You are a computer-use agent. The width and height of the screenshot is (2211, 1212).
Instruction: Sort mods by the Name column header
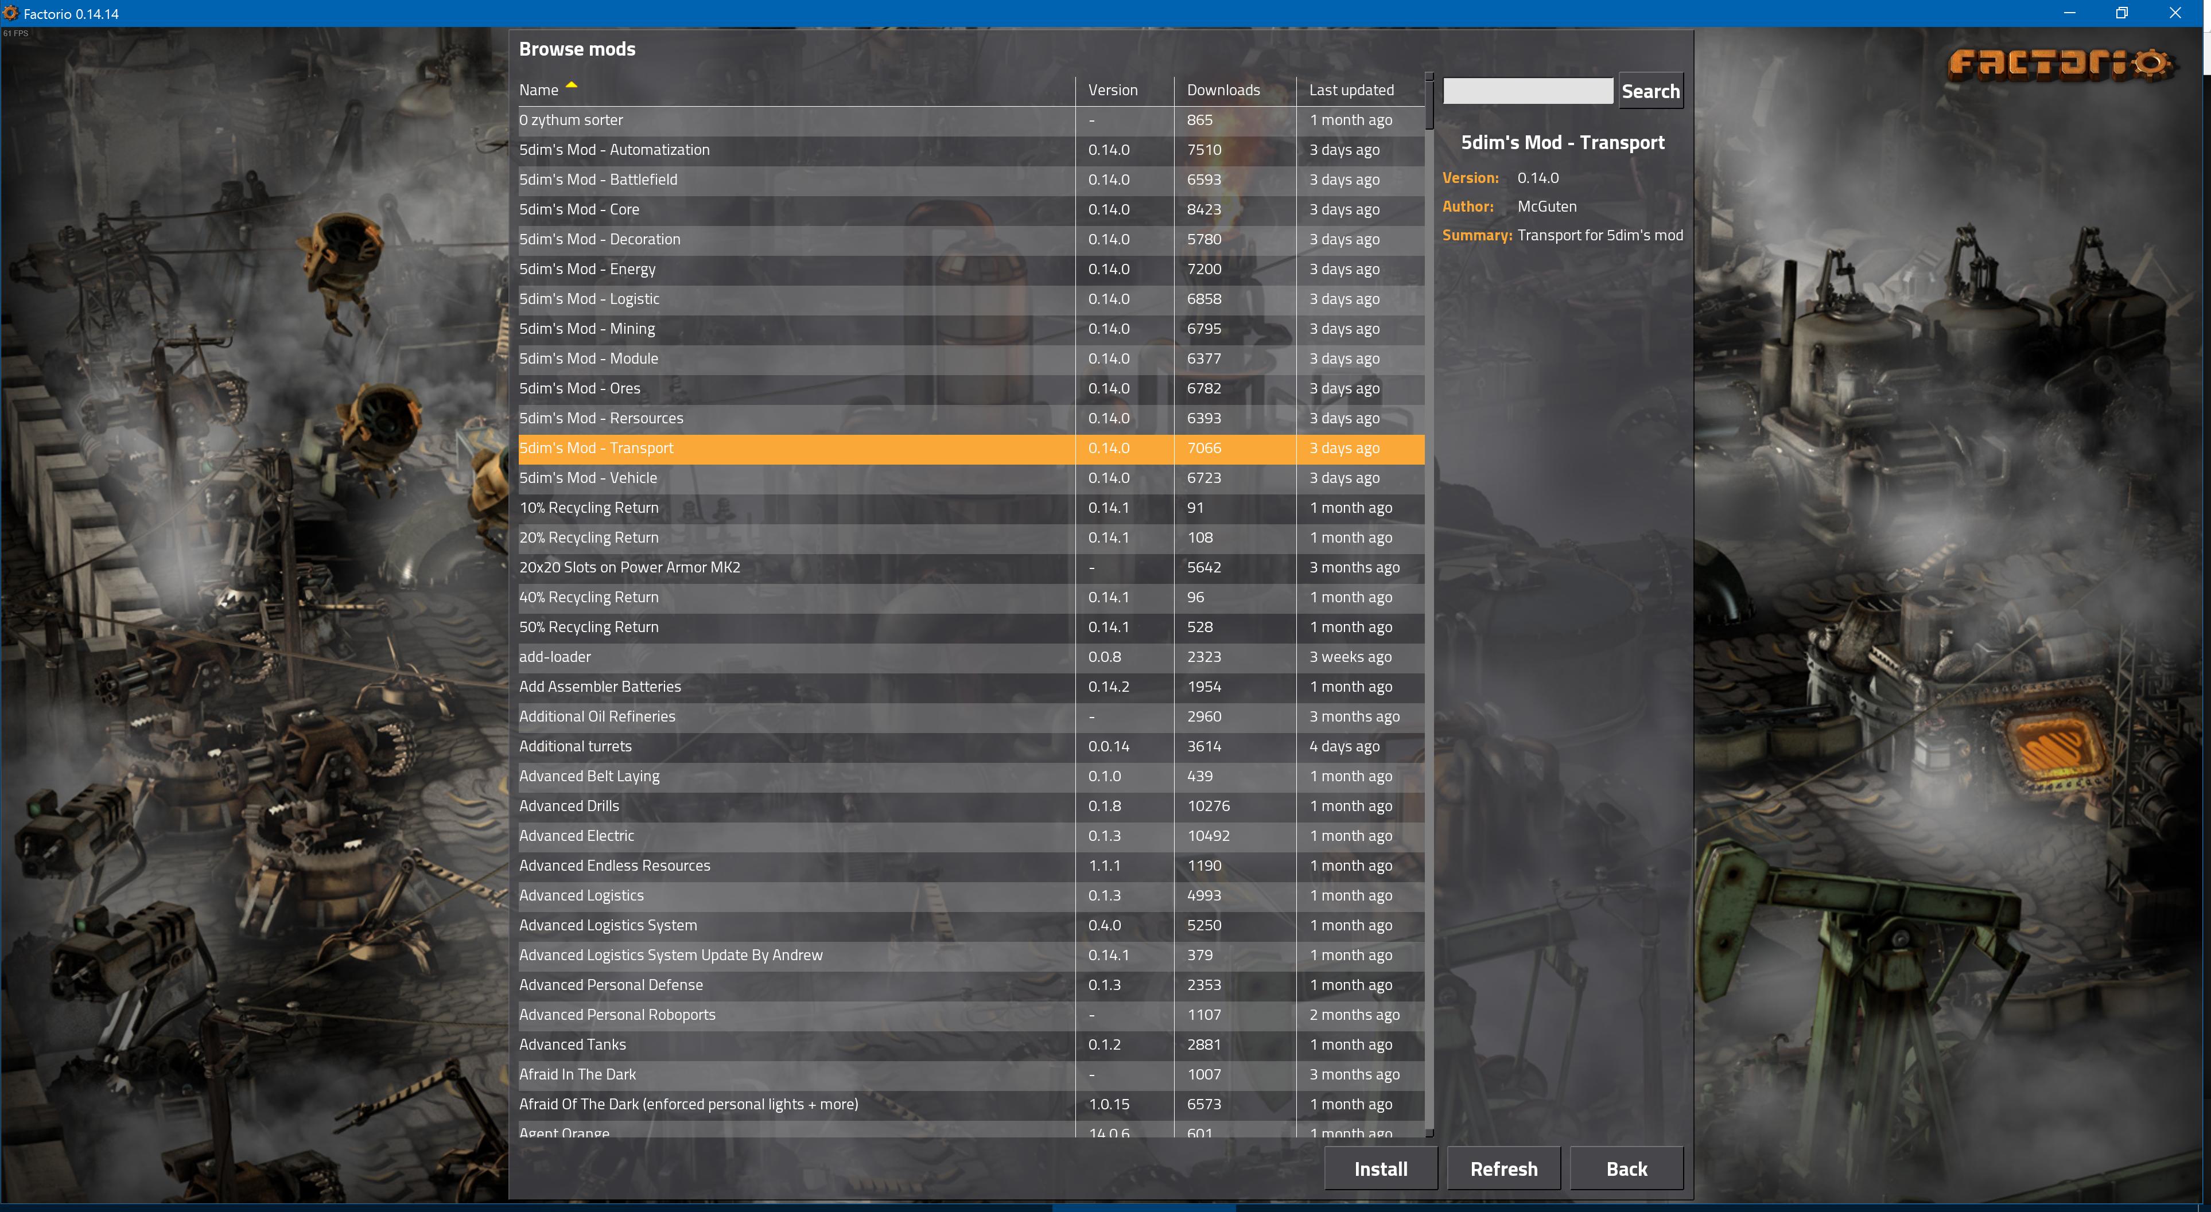538,90
